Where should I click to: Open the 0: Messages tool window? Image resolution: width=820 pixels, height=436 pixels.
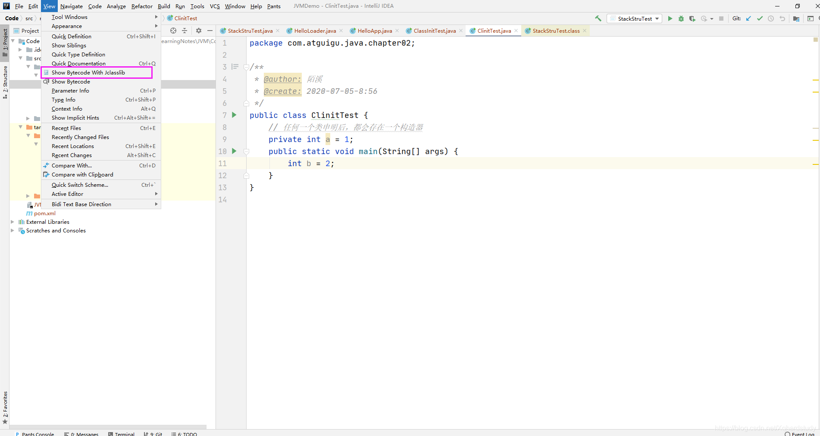tap(81, 434)
